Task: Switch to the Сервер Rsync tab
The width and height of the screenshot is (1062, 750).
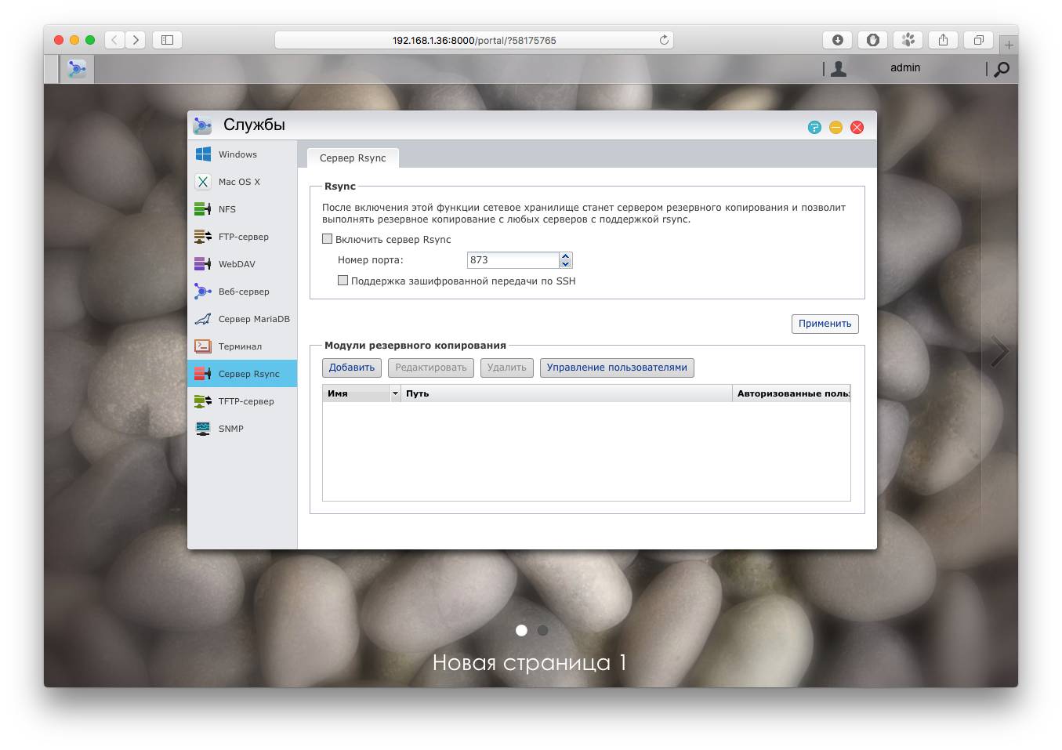Action: click(x=353, y=158)
